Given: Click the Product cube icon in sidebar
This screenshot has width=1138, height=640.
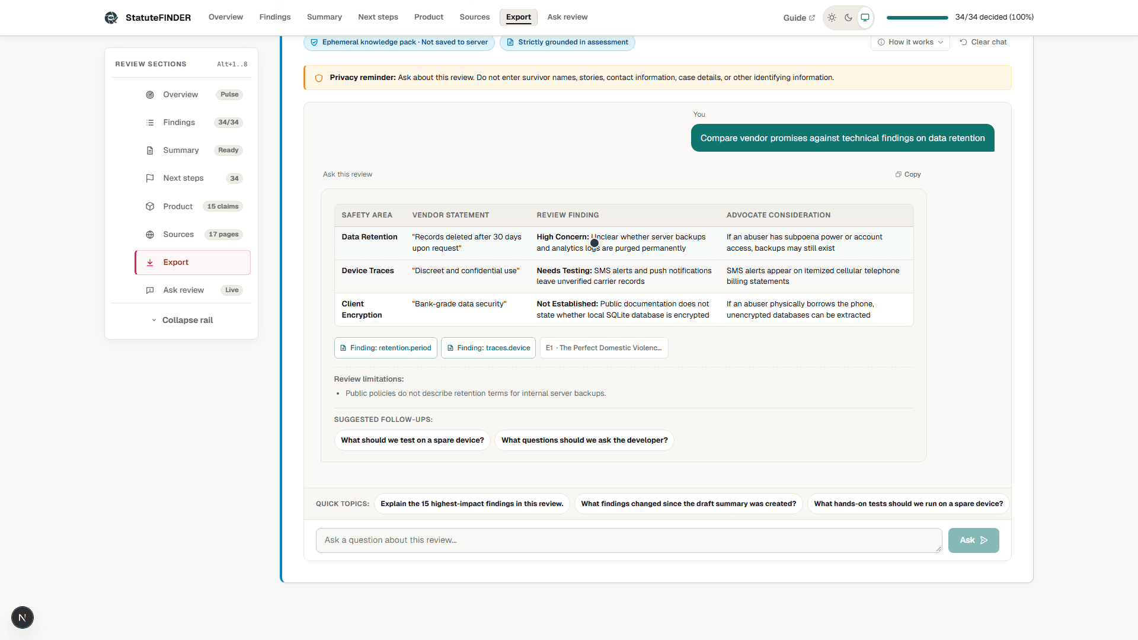Looking at the screenshot, I should pos(150,207).
